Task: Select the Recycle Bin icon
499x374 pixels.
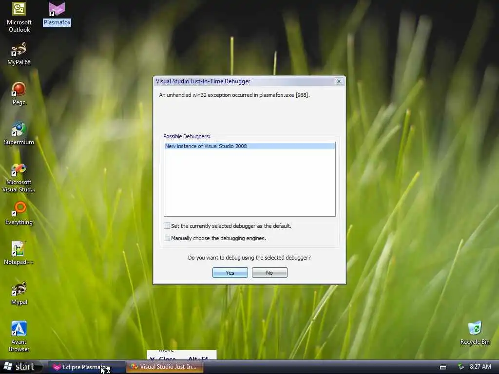Action: point(475,333)
